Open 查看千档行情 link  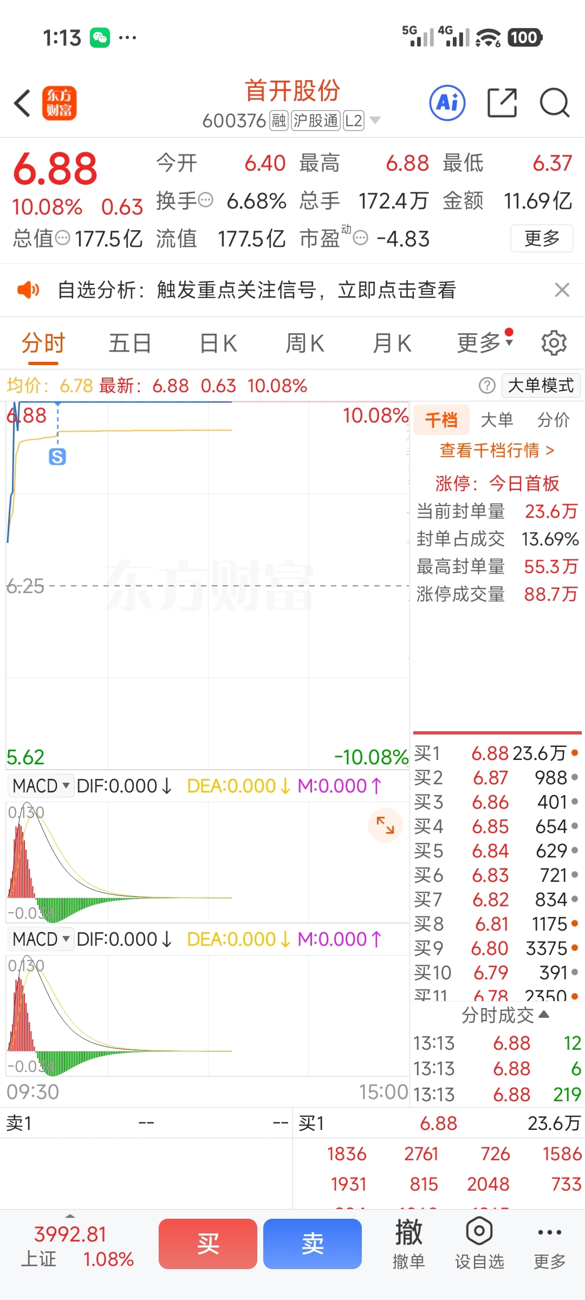(497, 450)
